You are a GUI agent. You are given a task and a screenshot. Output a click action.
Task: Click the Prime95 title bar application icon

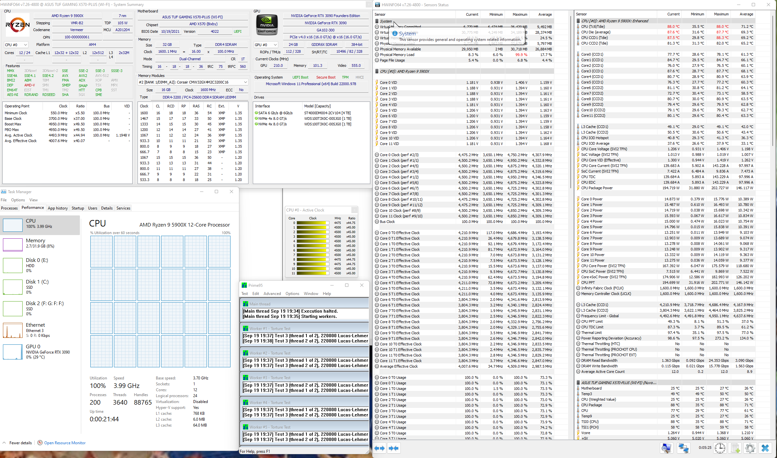pos(244,285)
